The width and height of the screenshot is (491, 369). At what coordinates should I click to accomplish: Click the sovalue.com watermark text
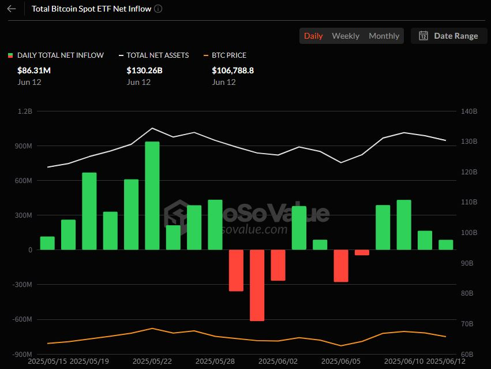click(x=254, y=230)
